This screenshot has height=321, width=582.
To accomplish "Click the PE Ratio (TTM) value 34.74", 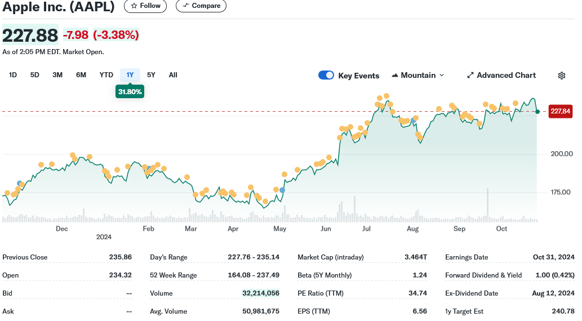I will [417, 293].
